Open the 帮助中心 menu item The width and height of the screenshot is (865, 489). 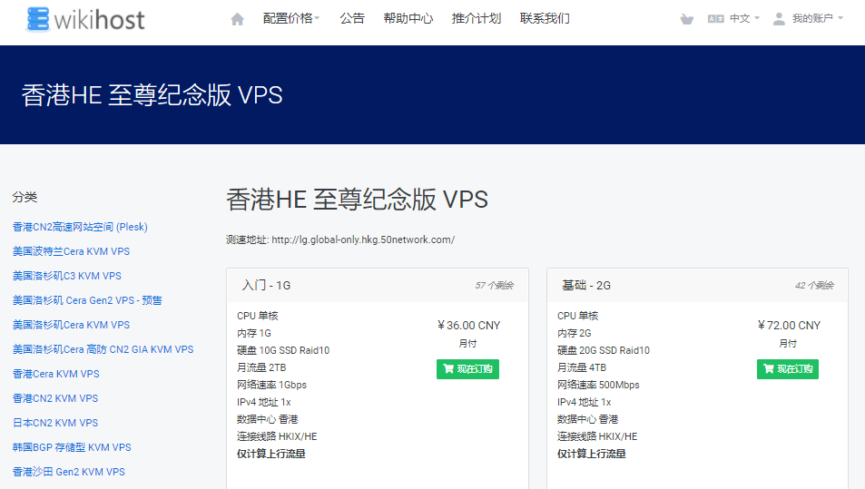pos(408,18)
